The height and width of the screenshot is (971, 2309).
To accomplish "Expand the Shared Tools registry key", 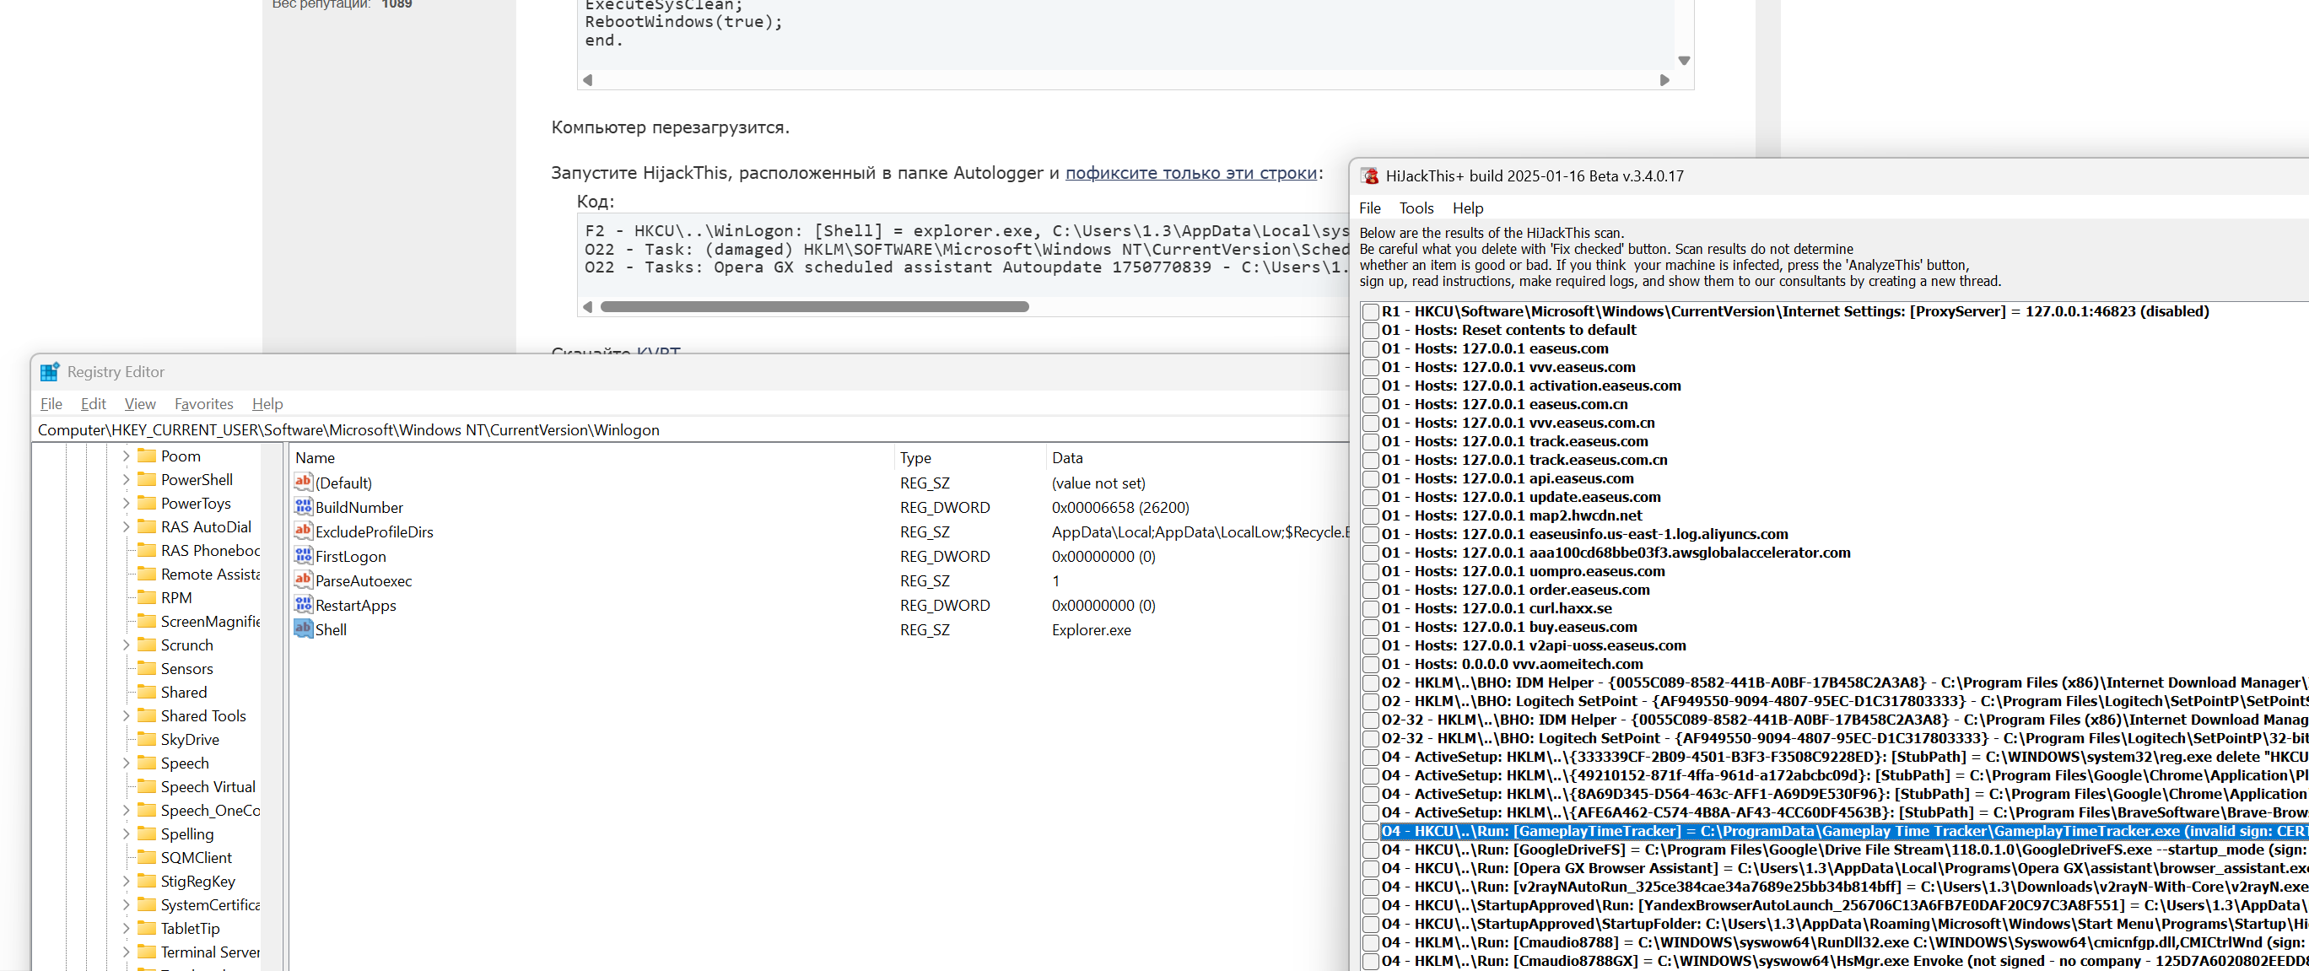I will [127, 715].
